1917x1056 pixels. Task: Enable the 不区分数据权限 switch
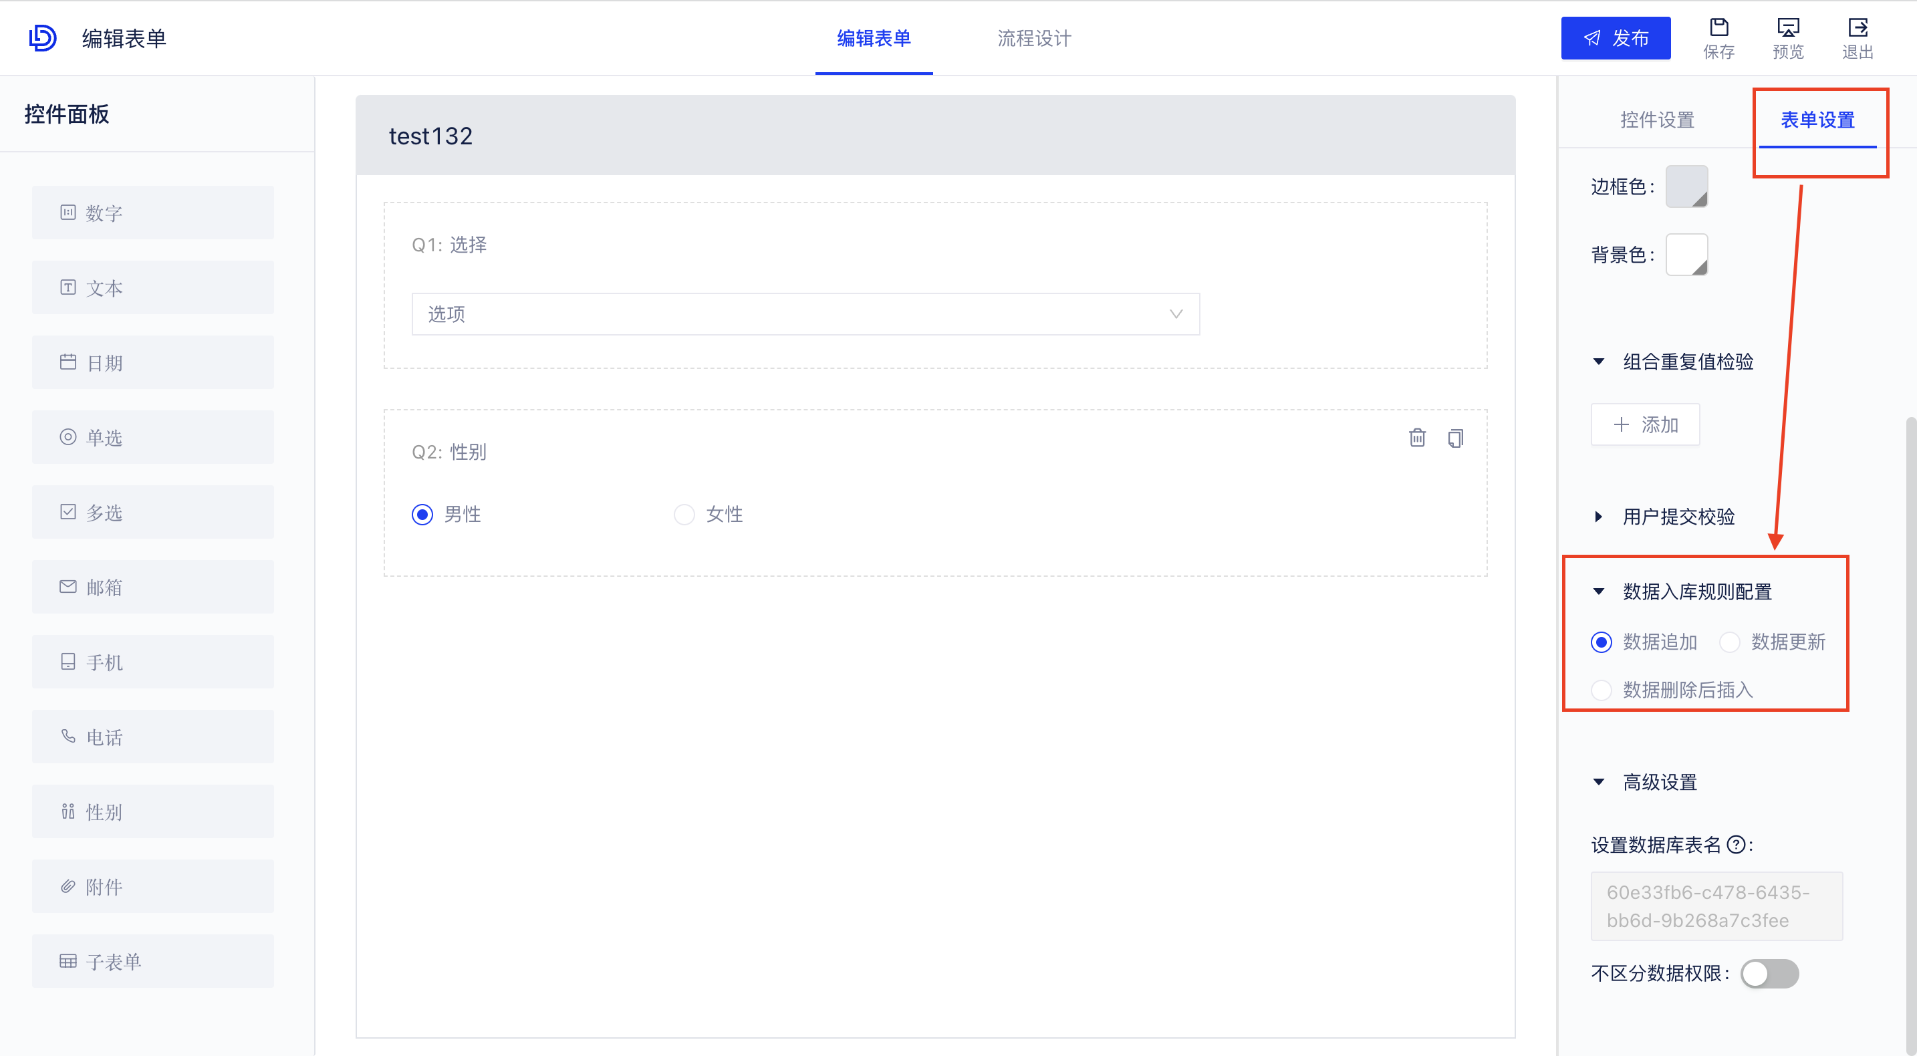coord(1772,973)
